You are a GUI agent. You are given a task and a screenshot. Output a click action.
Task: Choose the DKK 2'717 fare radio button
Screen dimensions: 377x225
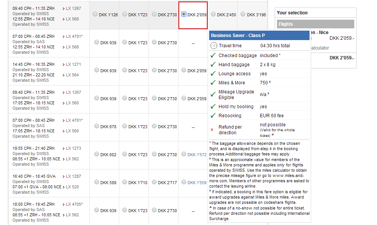pyautogui.click(x=154, y=182)
